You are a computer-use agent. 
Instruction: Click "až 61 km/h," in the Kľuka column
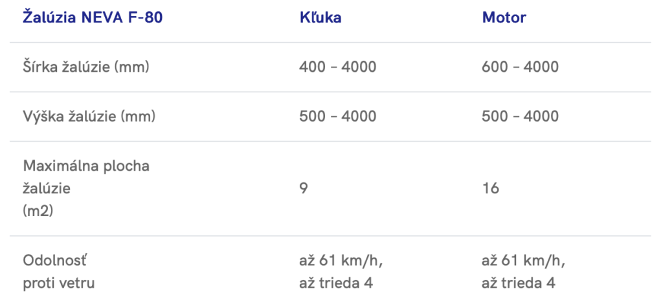(341, 261)
